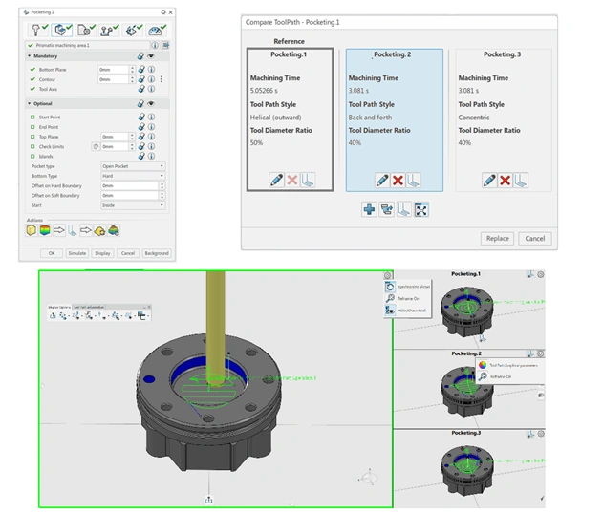Viewport: 603px width, 514px height.
Task: Delete Pocketing.3 using red X icon
Action: tap(505, 180)
